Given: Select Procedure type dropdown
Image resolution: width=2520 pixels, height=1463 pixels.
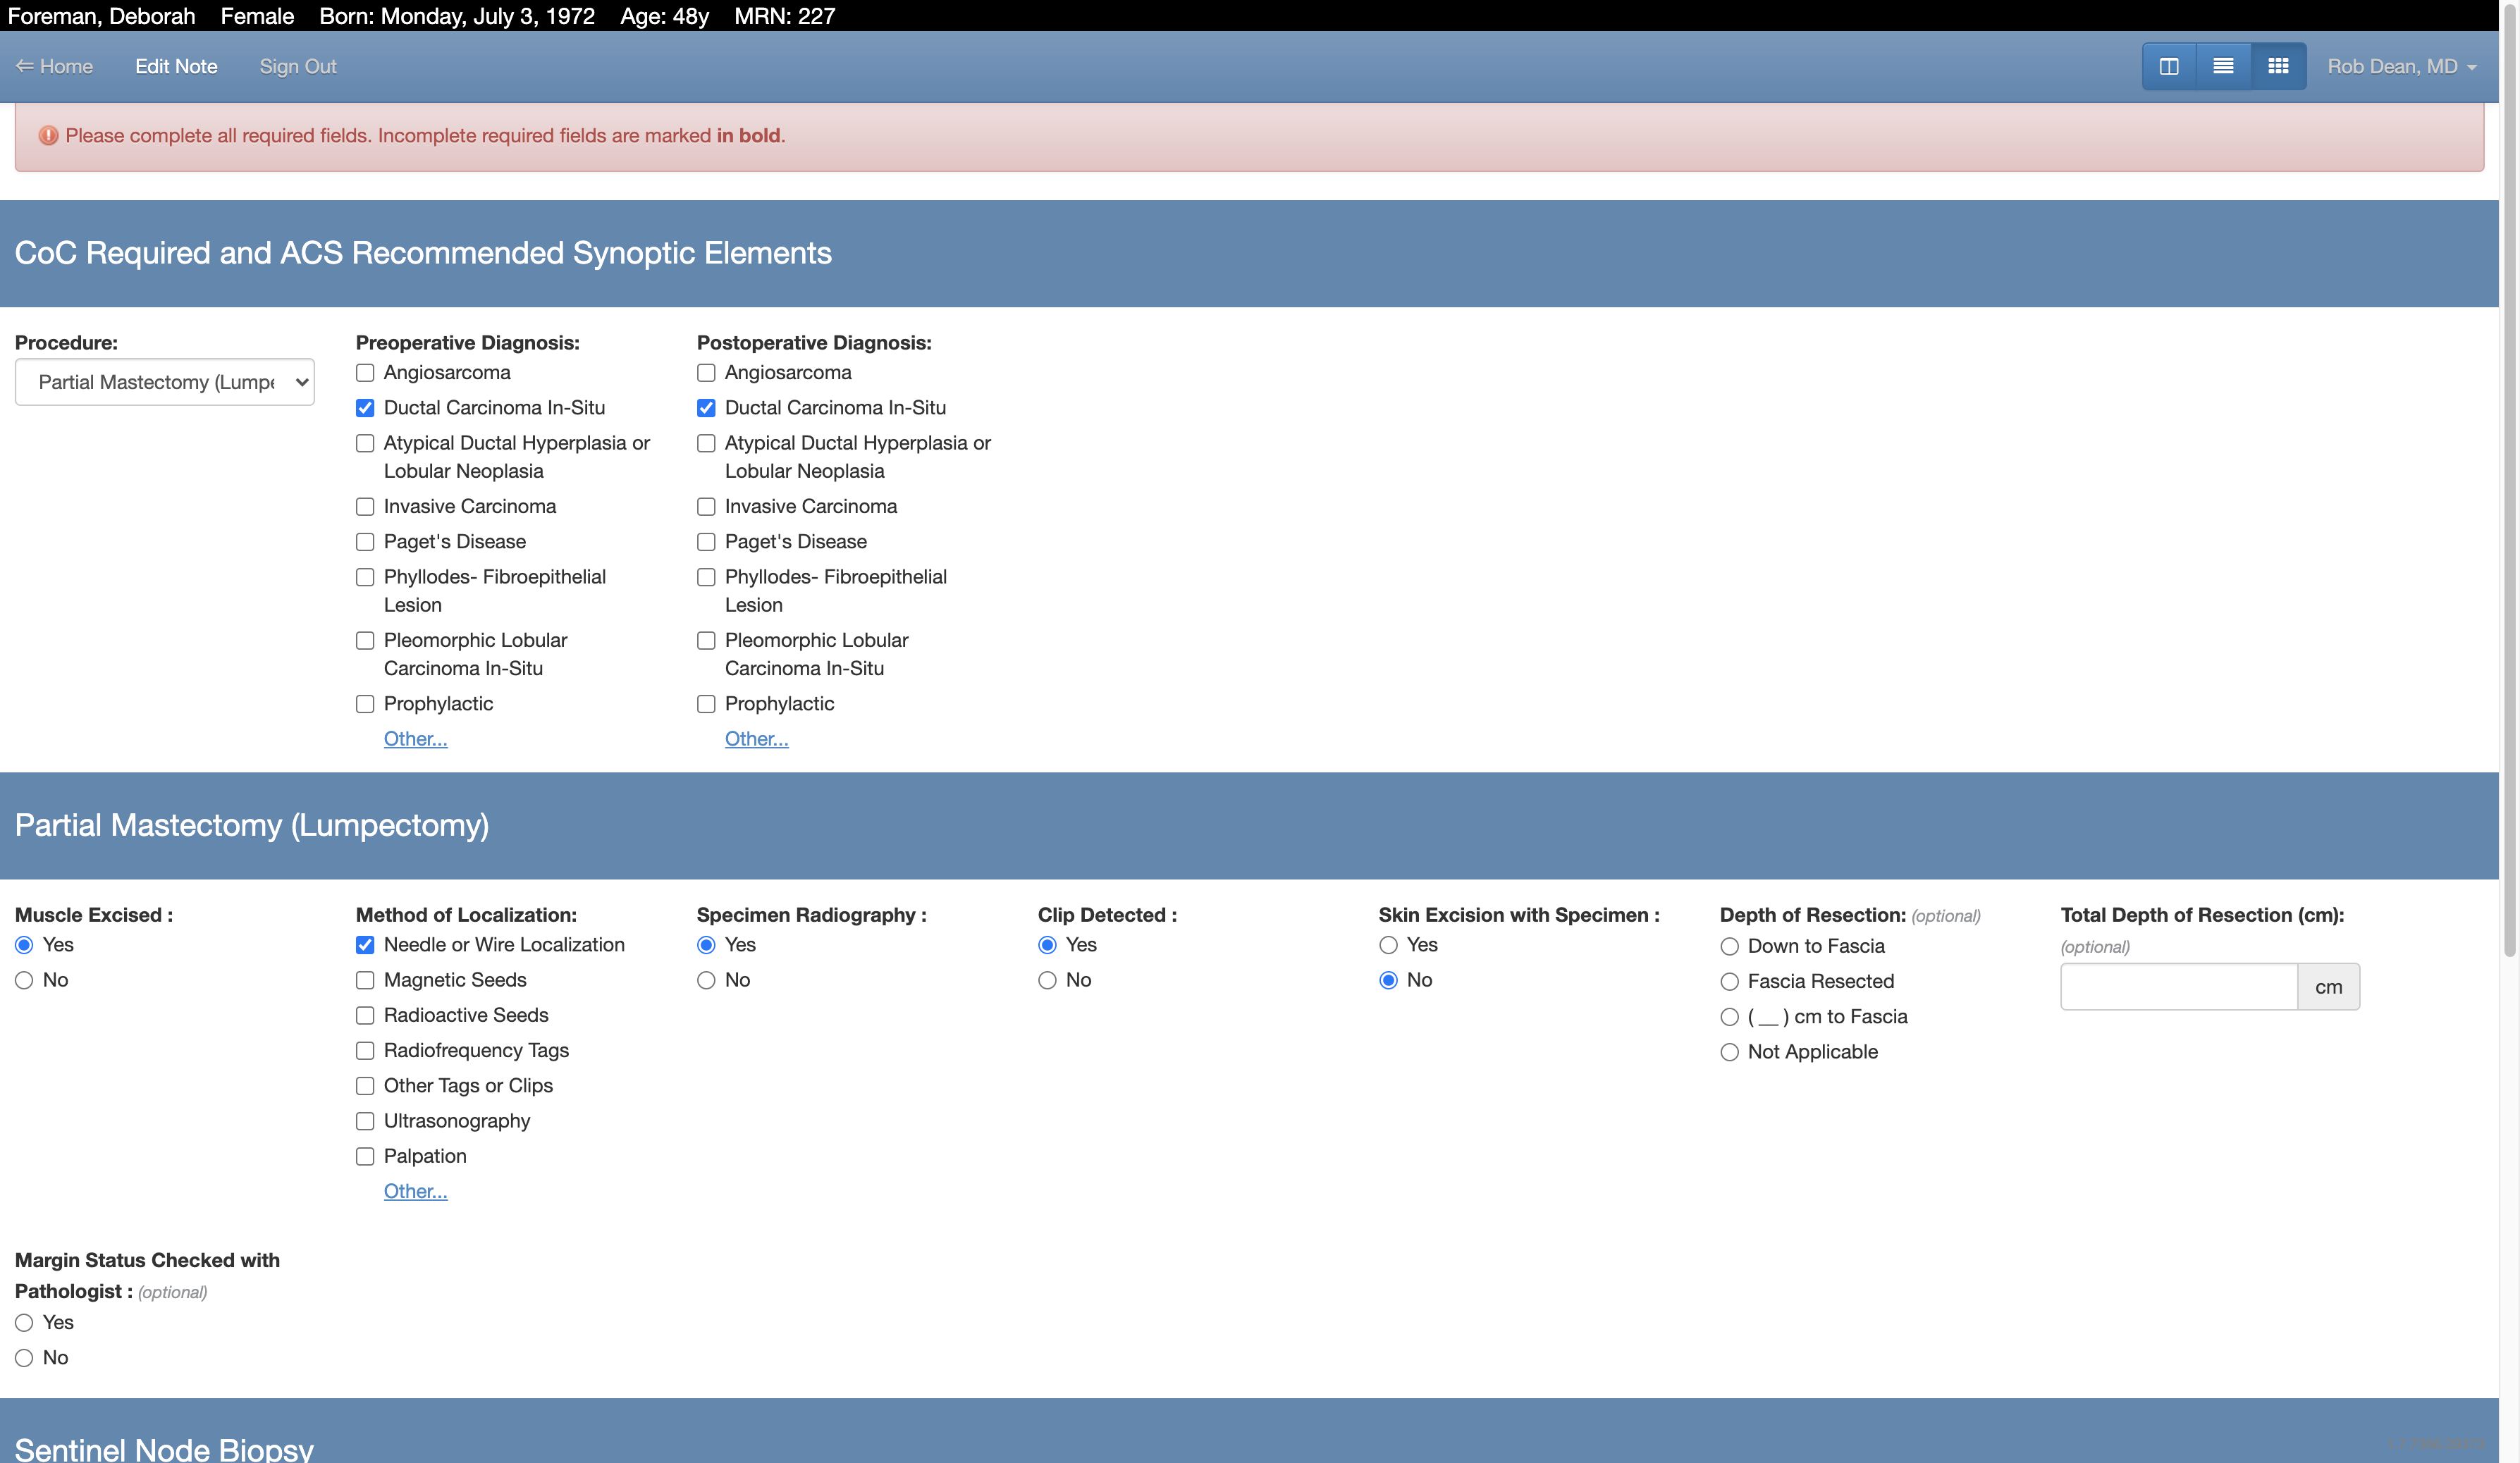Looking at the screenshot, I should [164, 381].
